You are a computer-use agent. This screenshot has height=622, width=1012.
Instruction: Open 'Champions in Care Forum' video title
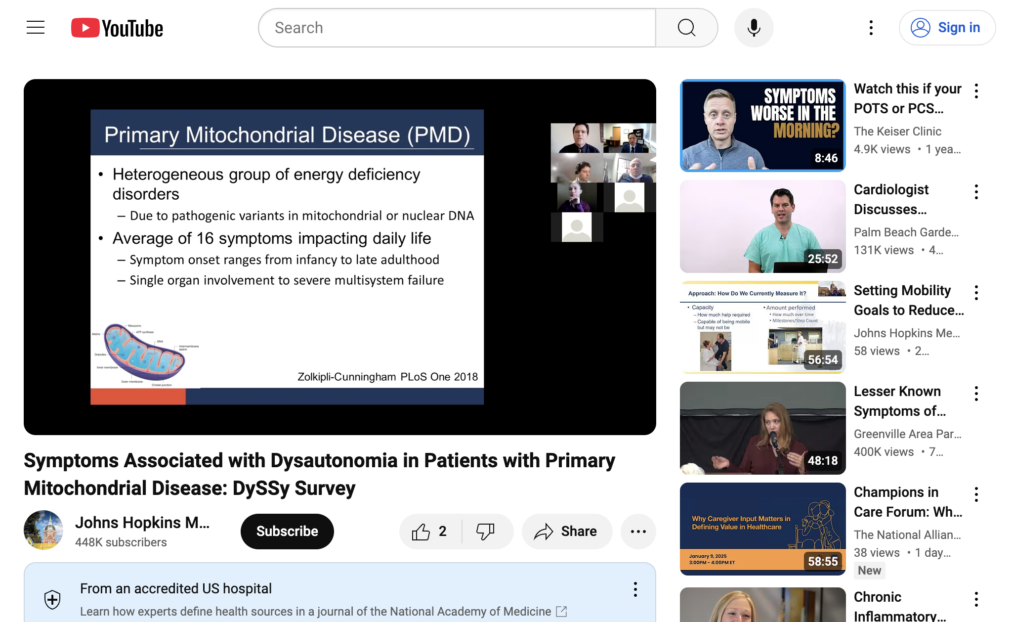908,502
